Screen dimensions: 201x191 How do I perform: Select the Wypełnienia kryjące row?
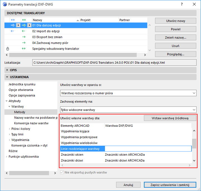coord(126,131)
